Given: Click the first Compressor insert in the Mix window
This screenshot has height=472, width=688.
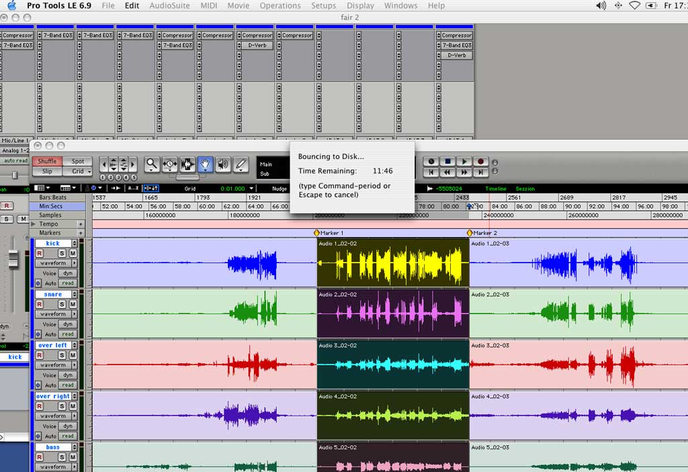Looking at the screenshot, I should click(x=17, y=35).
